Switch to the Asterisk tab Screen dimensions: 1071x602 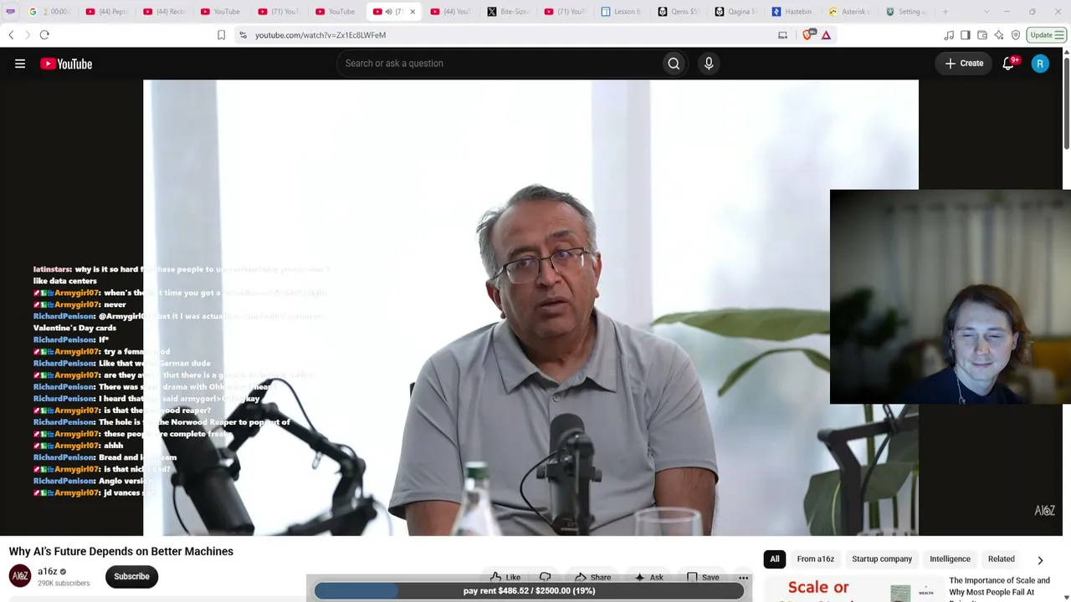[x=848, y=12]
